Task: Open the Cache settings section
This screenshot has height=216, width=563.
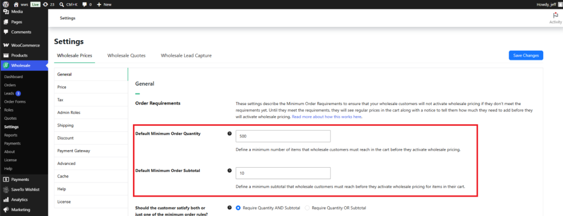Action: click(x=91, y=176)
